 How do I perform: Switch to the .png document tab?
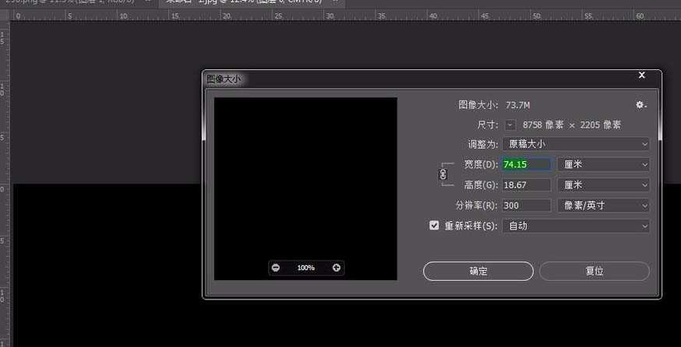point(70,3)
